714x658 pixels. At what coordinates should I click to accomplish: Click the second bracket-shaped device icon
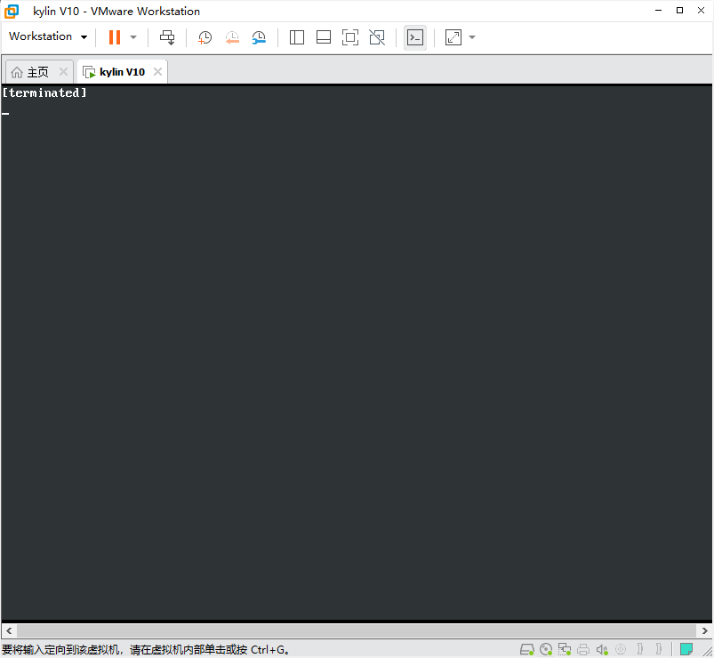tap(659, 649)
